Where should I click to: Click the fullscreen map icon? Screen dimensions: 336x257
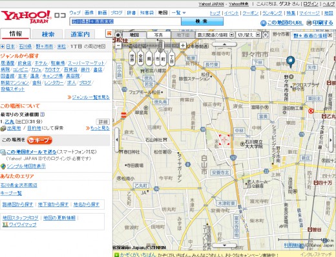[x=266, y=35]
